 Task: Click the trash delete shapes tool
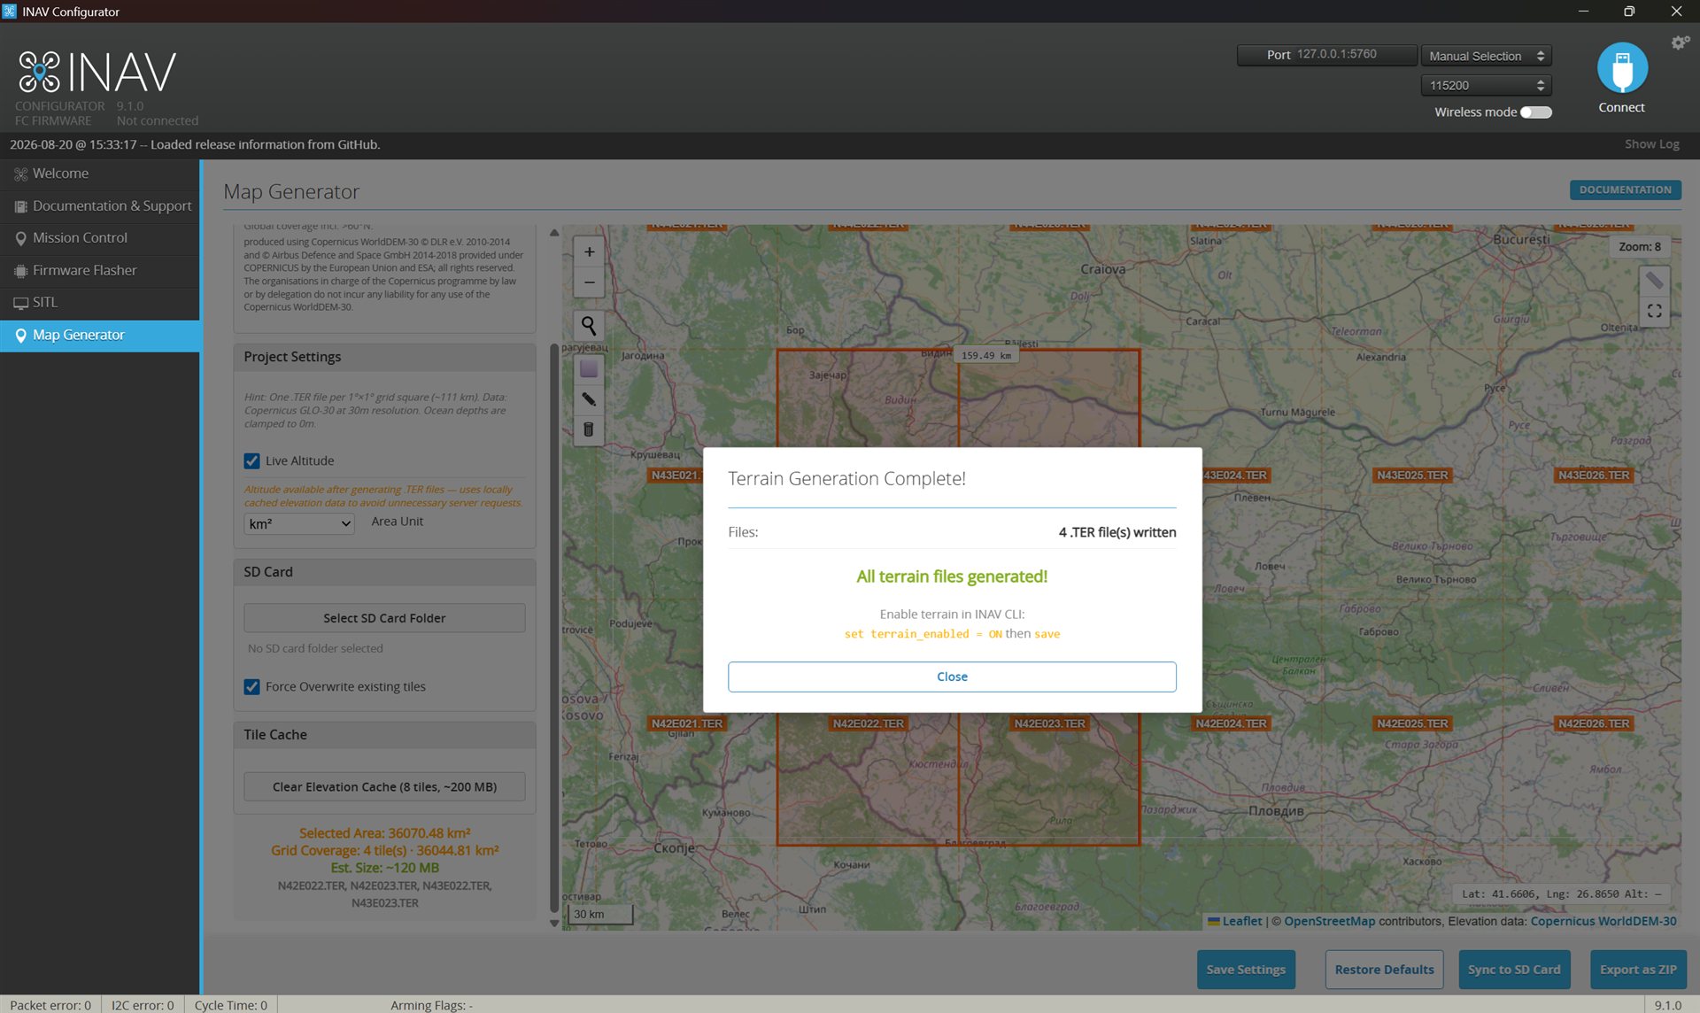pos(589,429)
